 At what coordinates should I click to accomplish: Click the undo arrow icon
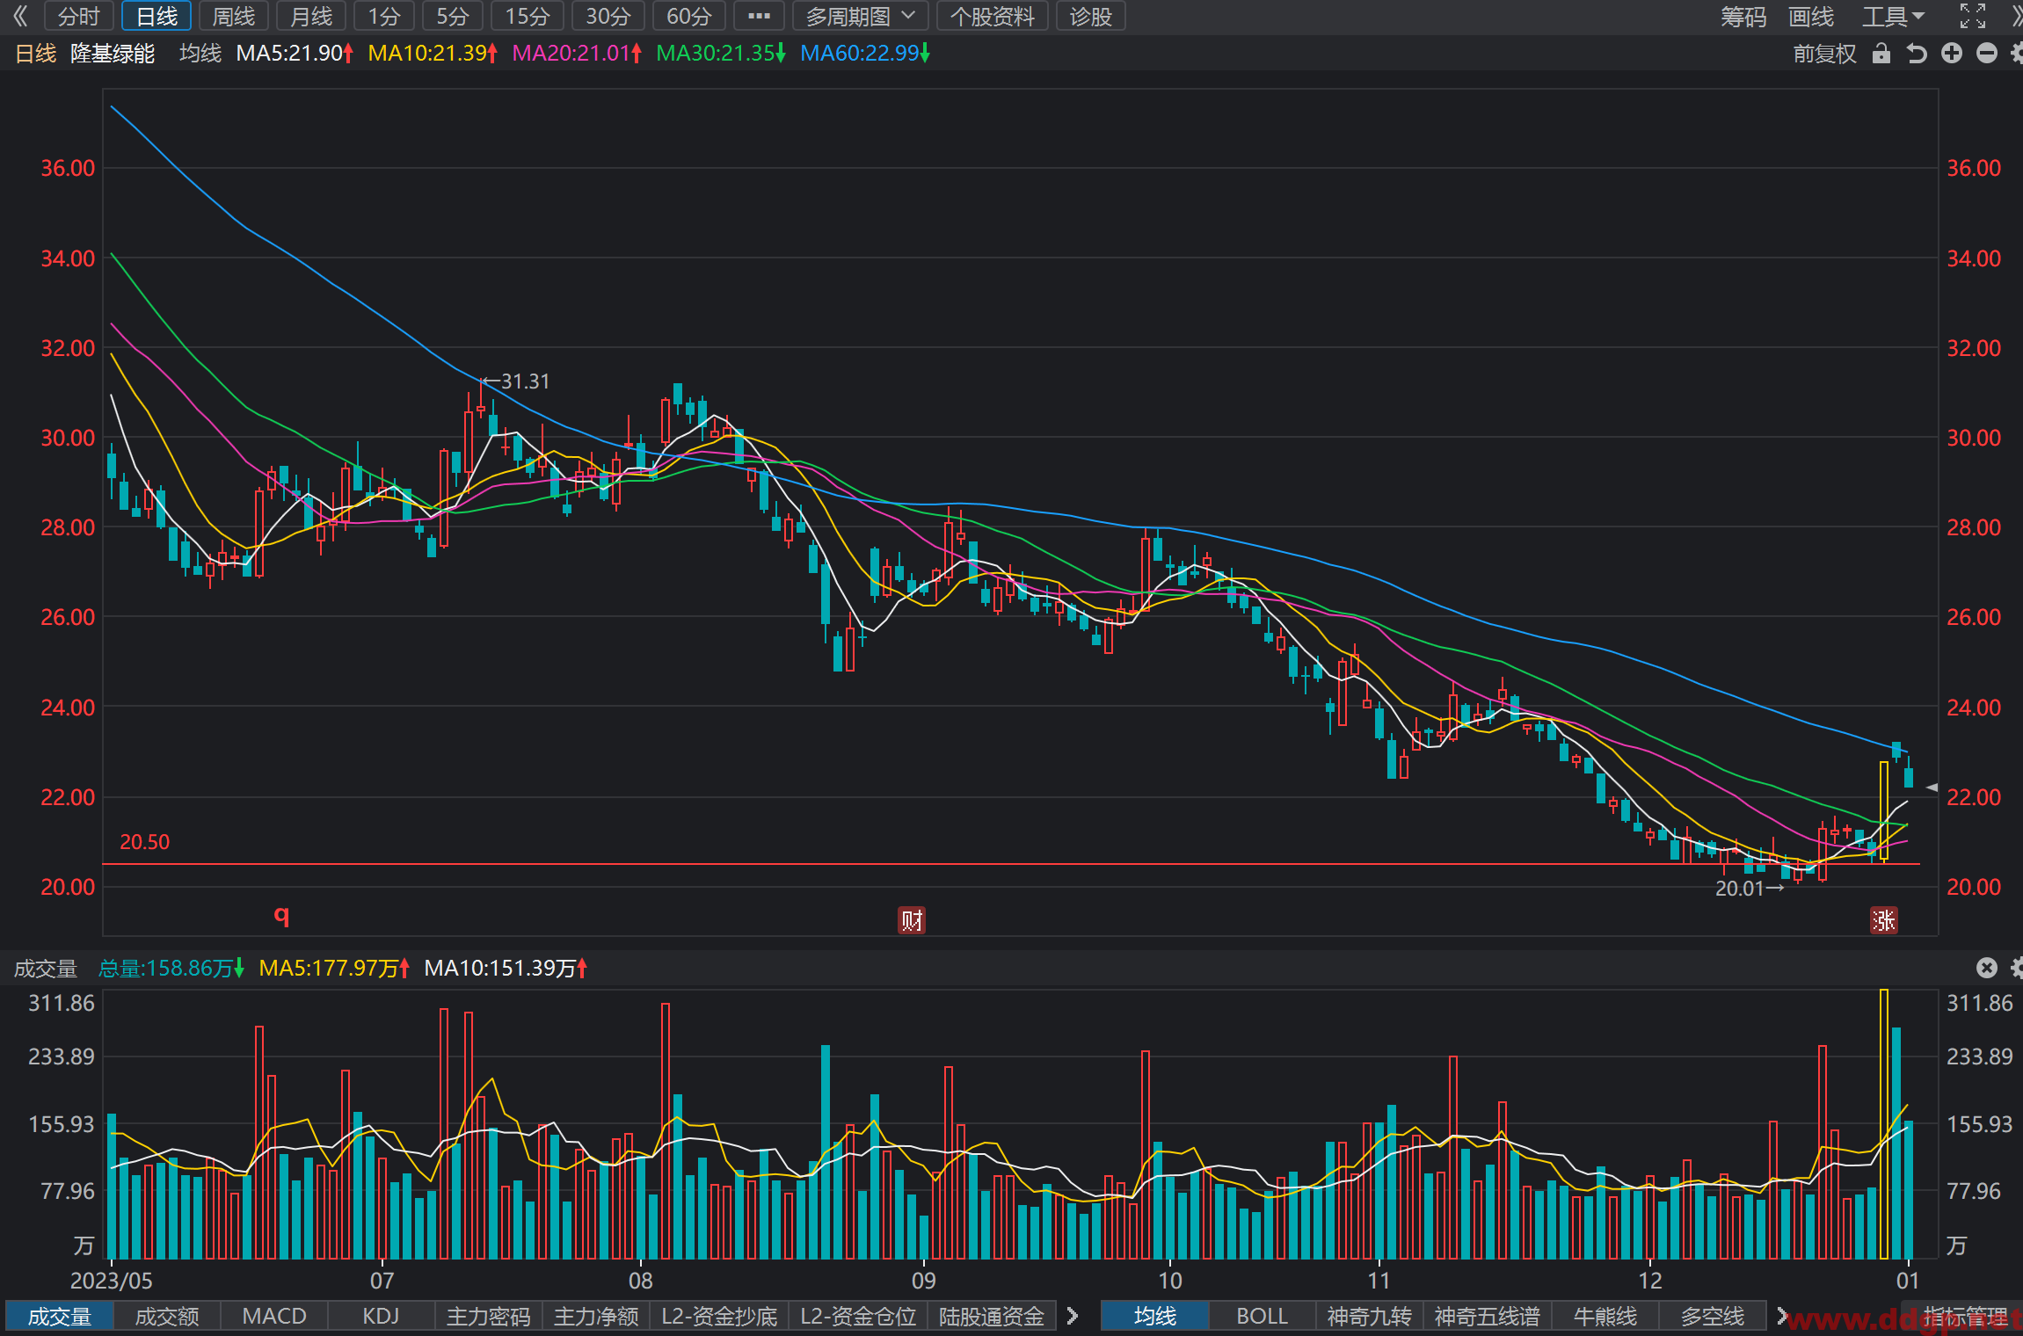pyautogui.click(x=1917, y=54)
